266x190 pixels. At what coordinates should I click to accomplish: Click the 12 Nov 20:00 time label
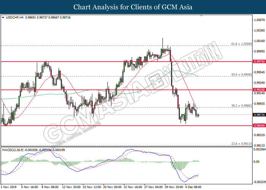tap(71, 187)
